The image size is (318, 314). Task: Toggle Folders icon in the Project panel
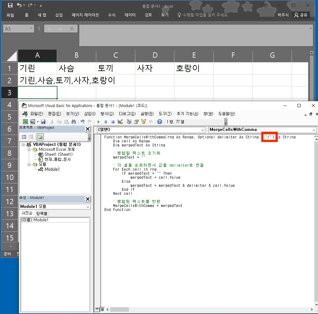click(x=40, y=137)
